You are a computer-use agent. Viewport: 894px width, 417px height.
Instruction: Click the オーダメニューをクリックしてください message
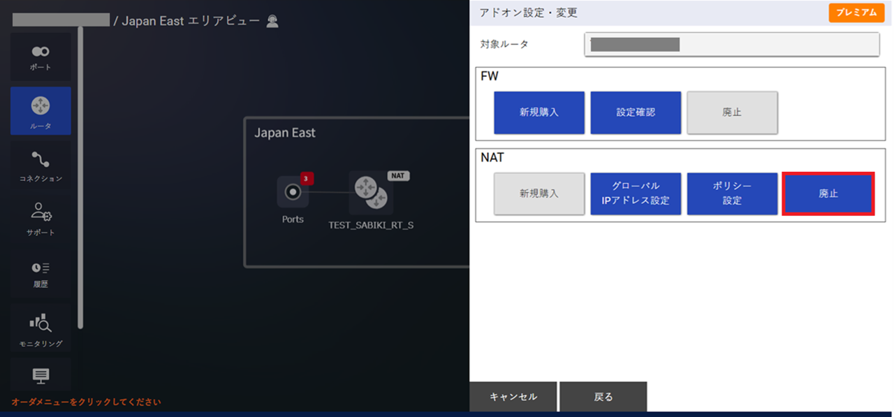pyautogui.click(x=86, y=402)
